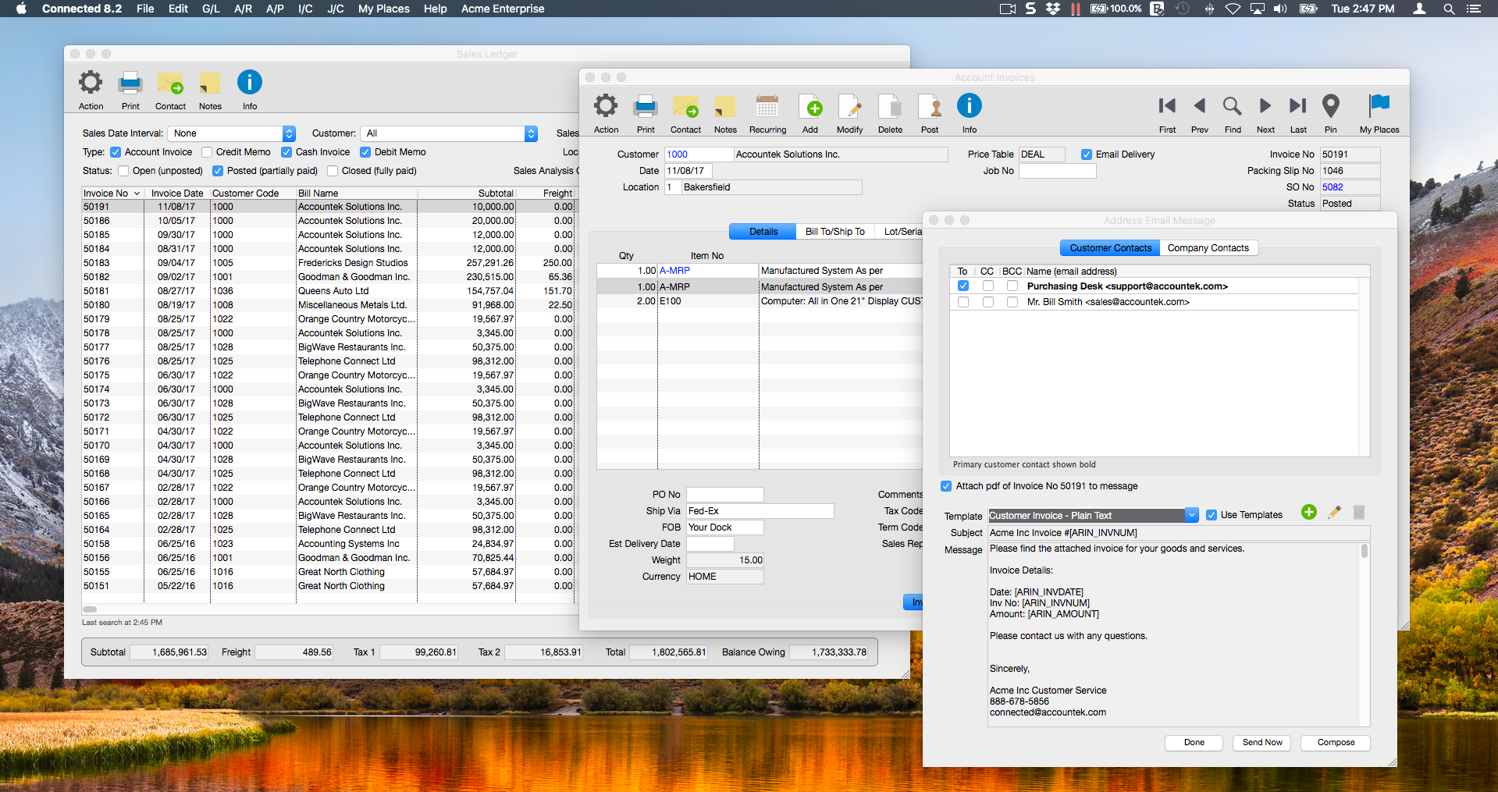Uncheck Attach pdf of Invoice checkbox

(x=946, y=486)
